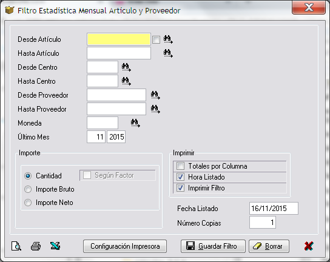Click Configuración Impresora button
This screenshot has width=330, height=262.
click(125, 246)
